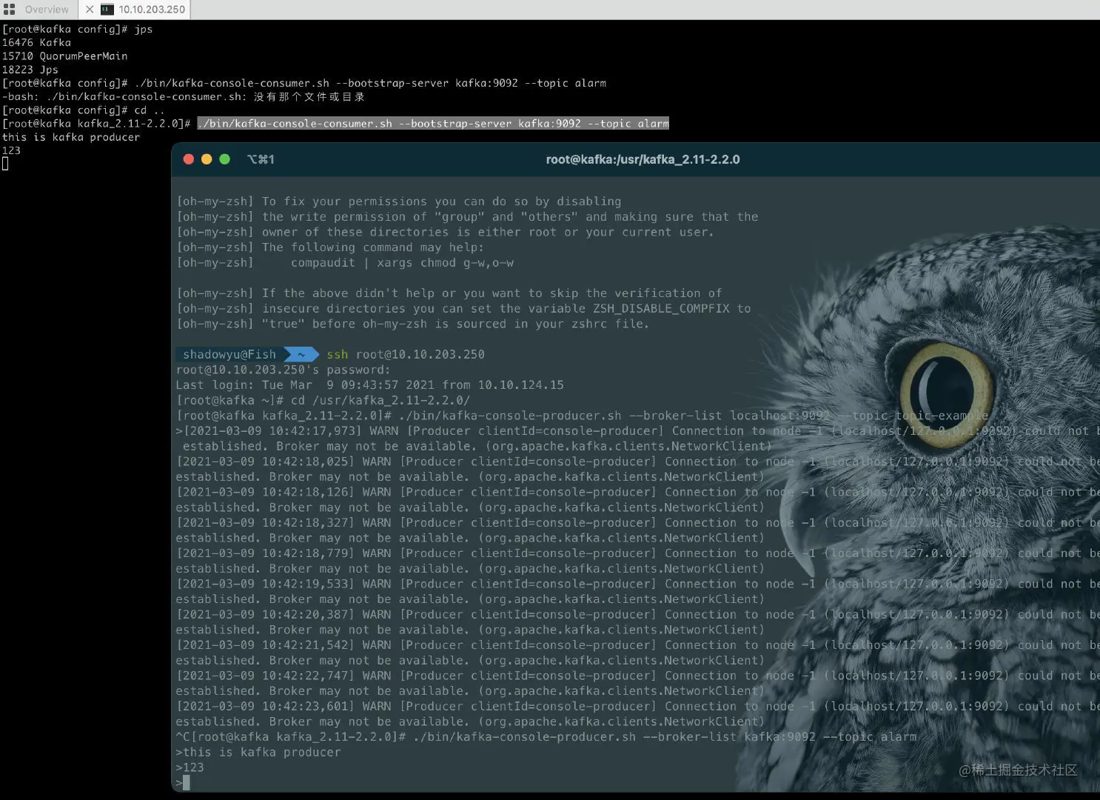Viewport: 1100px width, 800px height.
Task: Open the Overview grid icon
Action: (9, 10)
